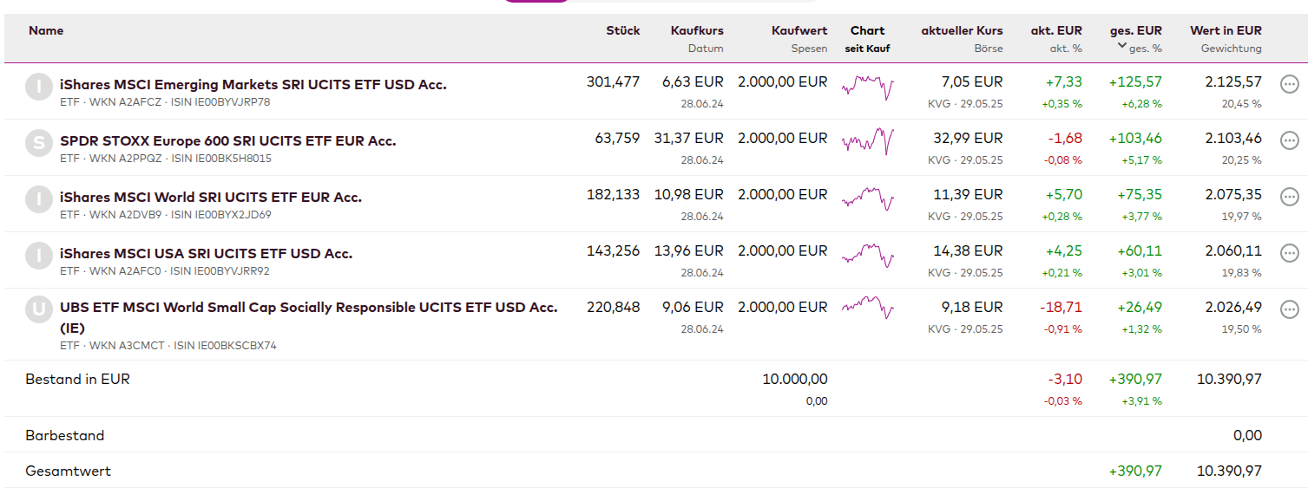The width and height of the screenshot is (1308, 494).
Task: Click the sort chevron next to ges. %
Action: pos(1121,46)
